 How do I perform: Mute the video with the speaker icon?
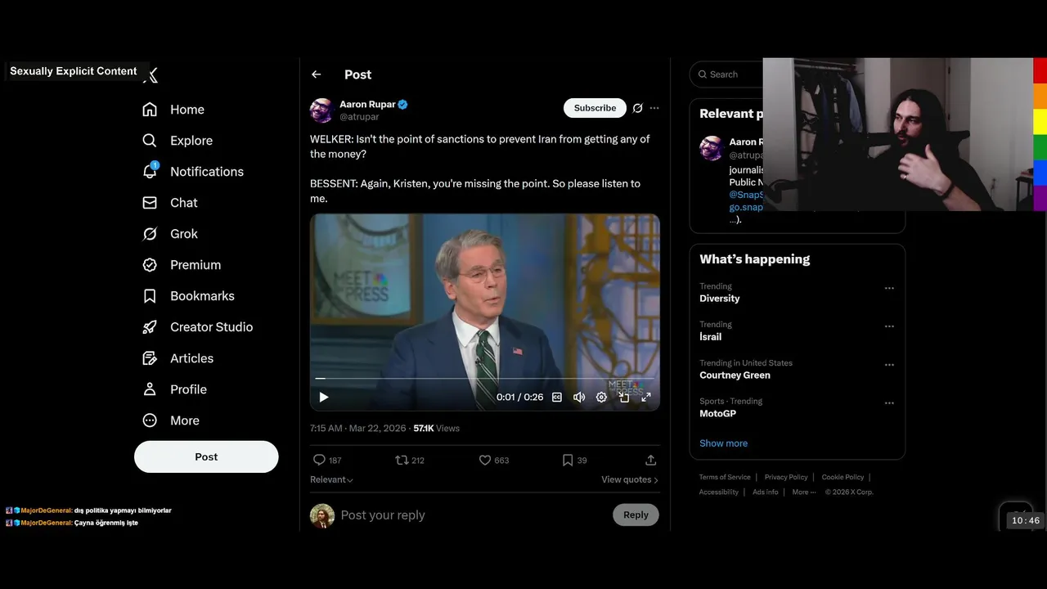point(579,397)
